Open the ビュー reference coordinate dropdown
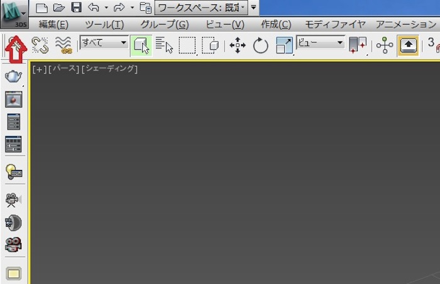 (321, 43)
